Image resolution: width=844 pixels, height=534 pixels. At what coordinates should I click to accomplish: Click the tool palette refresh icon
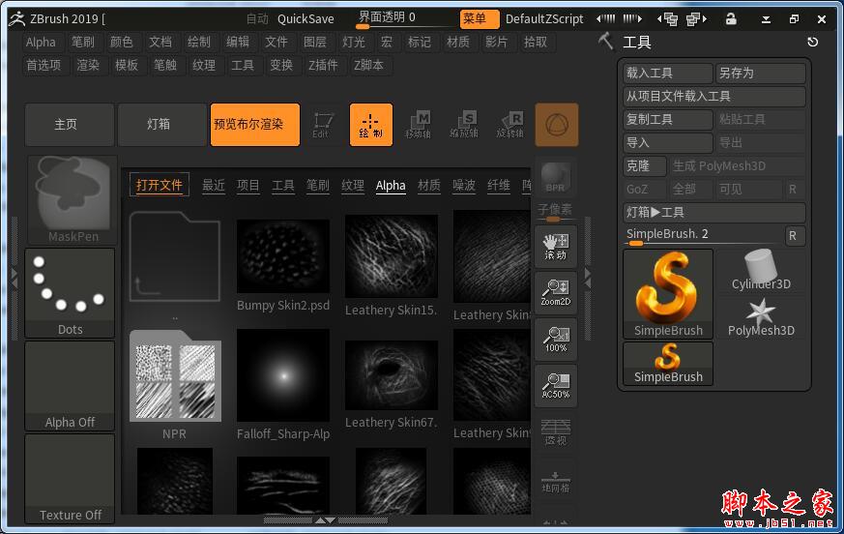(x=813, y=42)
